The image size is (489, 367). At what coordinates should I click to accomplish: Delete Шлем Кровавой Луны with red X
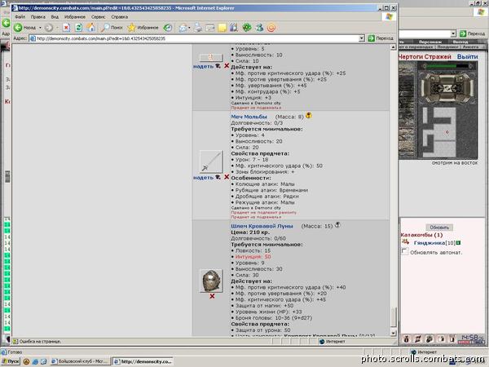[x=212, y=296]
